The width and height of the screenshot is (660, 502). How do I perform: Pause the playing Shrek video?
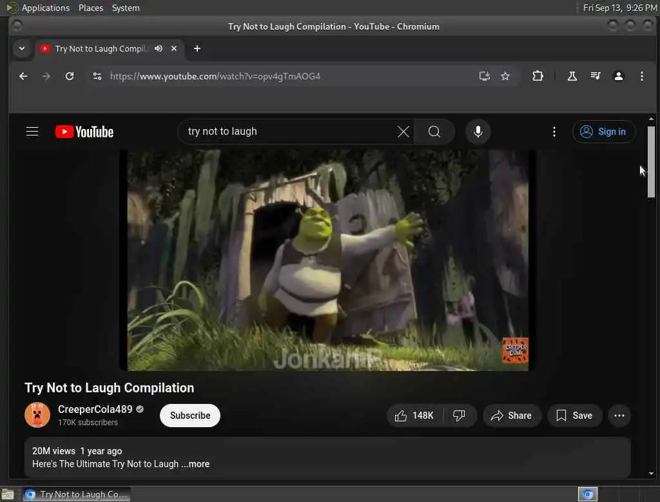pyautogui.click(x=327, y=260)
